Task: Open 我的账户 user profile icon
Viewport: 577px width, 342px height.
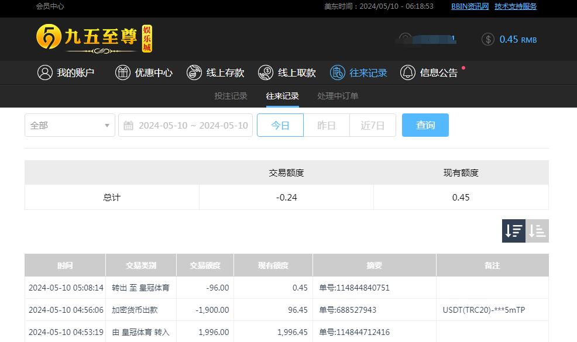Action: coord(45,72)
